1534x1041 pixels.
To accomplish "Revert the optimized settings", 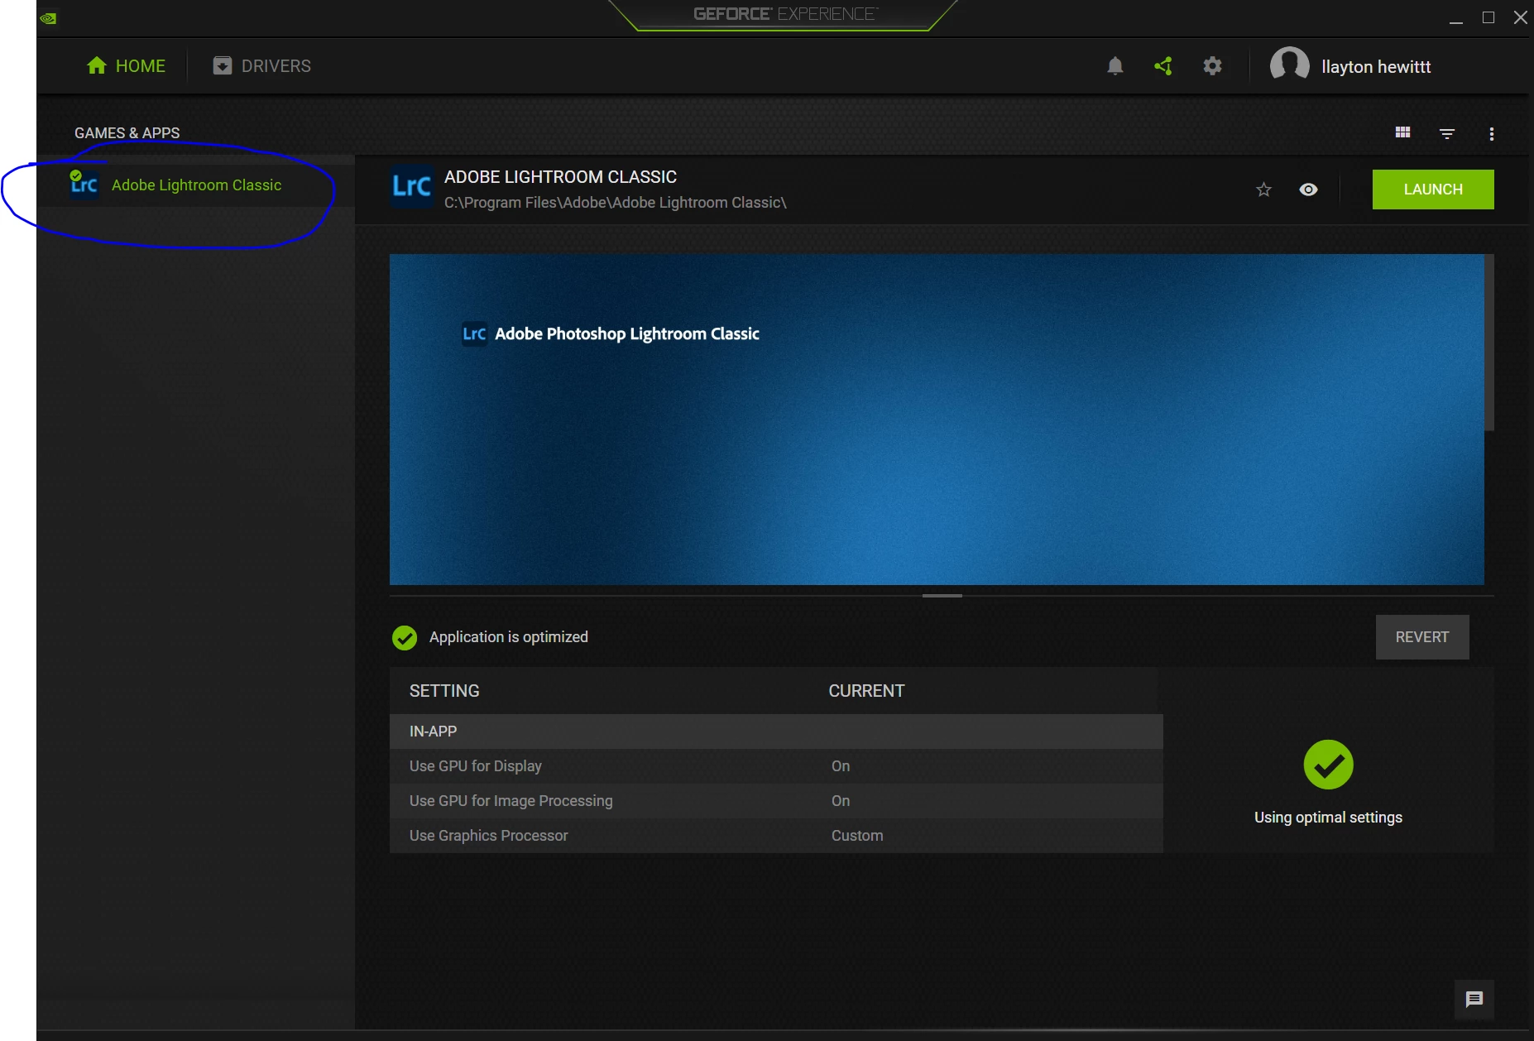I will (x=1422, y=637).
